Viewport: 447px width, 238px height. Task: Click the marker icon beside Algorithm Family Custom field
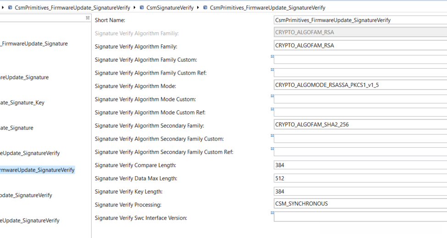pyautogui.click(x=272, y=56)
